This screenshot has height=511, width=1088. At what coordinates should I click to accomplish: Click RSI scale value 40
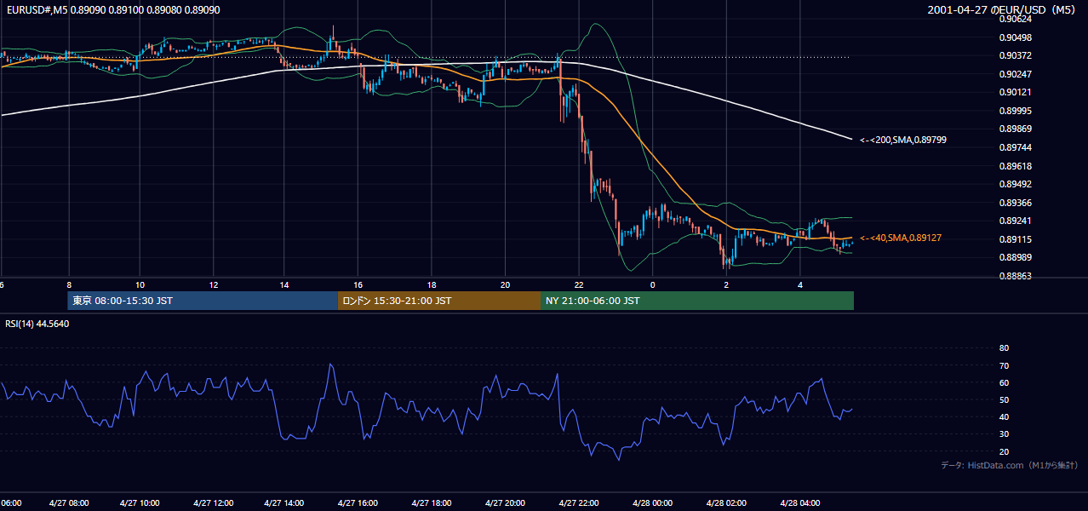pos(1004,416)
